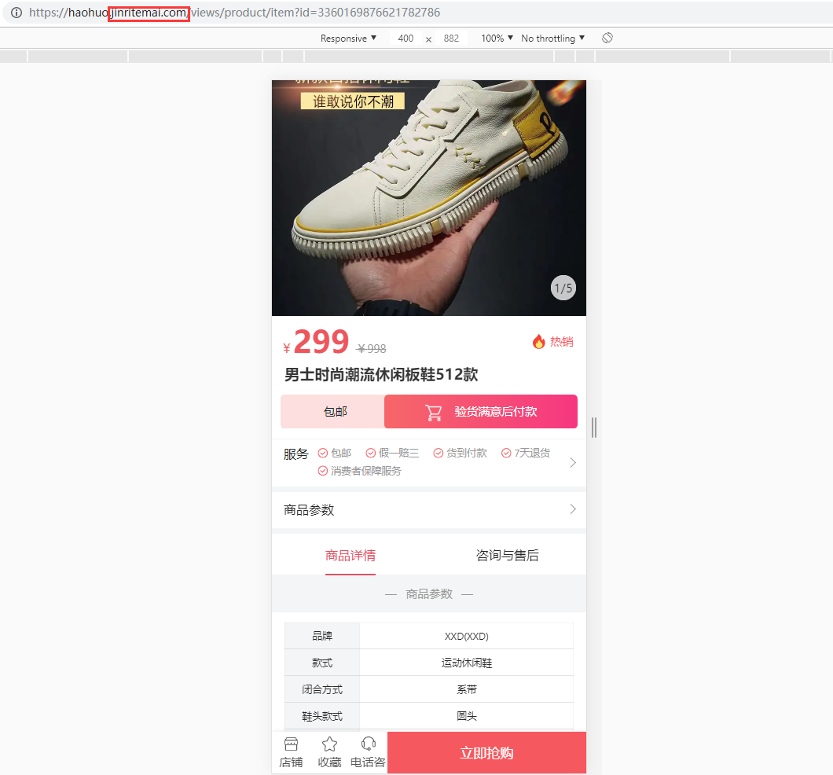Click the site info icon in address bar
Viewport: 833px width, 775px height.
click(17, 13)
